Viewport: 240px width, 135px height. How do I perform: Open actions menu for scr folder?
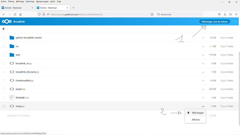point(203,46)
